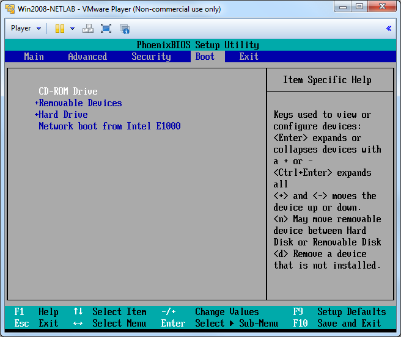Click the PhoenixBIOS Setup Utility title
The height and width of the screenshot is (337, 401).
tap(197, 45)
